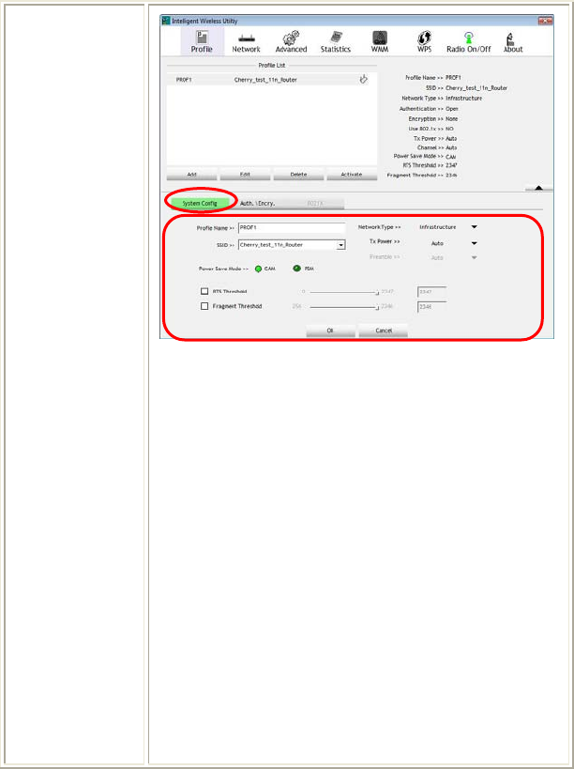Click Cherry_test_11n_Router in Profile List
Viewport: 574px width, 769px height.
265,80
